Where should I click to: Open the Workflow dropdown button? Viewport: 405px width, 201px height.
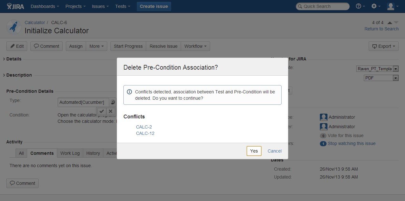pyautogui.click(x=195, y=46)
